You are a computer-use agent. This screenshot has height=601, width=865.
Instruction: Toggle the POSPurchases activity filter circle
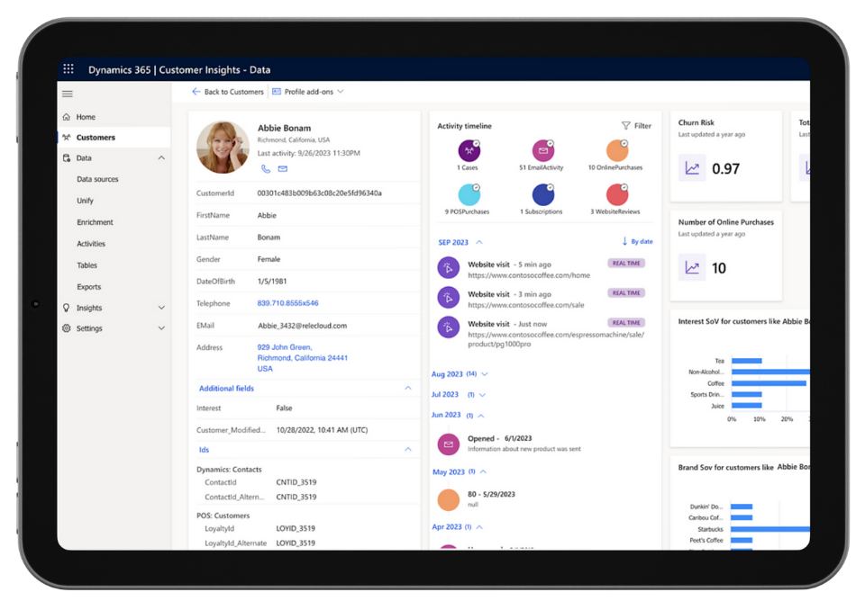click(x=469, y=194)
